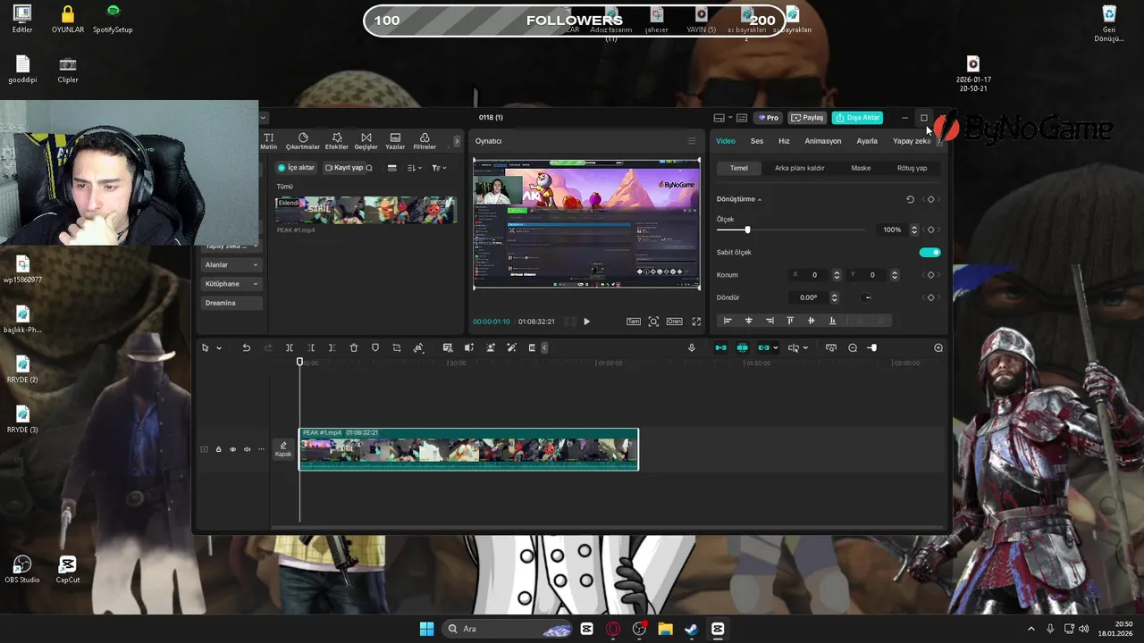Open the Efektler effects panel
Image resolution: width=1144 pixels, height=643 pixels.
tap(337, 141)
